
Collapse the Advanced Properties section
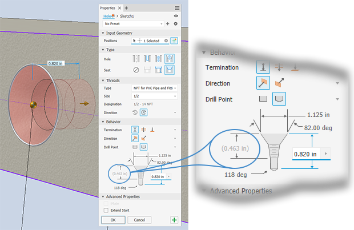tap(103, 196)
